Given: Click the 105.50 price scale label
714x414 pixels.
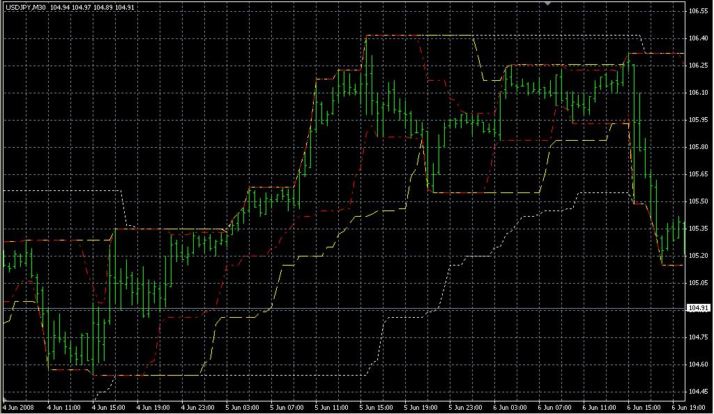Looking at the screenshot, I should point(698,201).
